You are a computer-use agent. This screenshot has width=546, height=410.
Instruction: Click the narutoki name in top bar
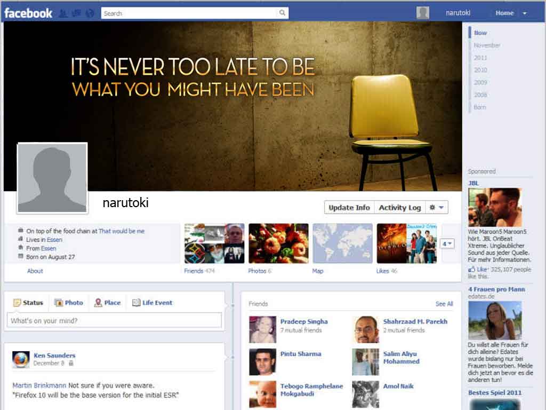click(458, 13)
